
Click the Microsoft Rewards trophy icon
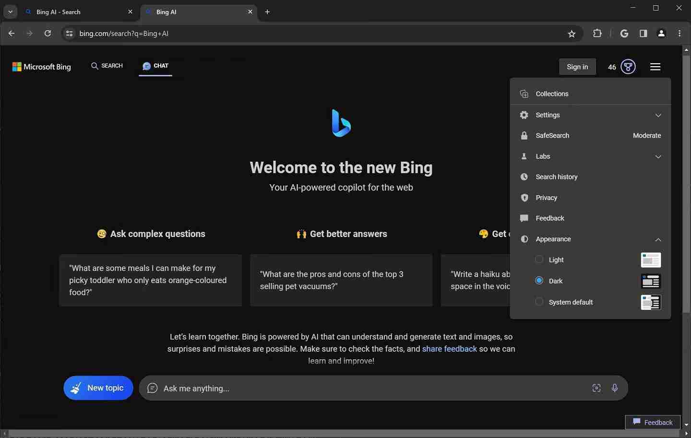click(628, 67)
